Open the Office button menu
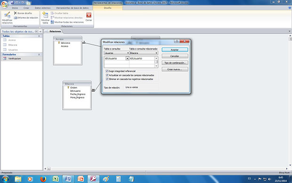 [x=4, y=4]
